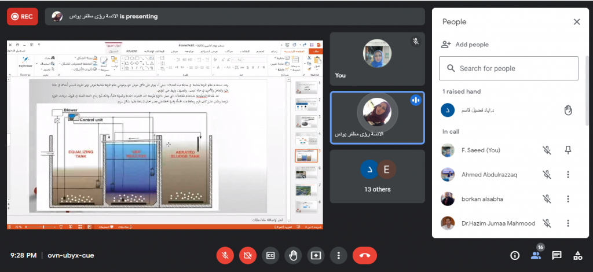Toggle the camera on/off button
Viewport: 593px width, 272px height.
point(247,255)
